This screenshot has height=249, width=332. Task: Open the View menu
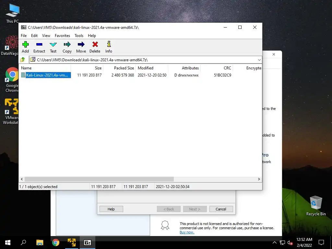coord(46,36)
